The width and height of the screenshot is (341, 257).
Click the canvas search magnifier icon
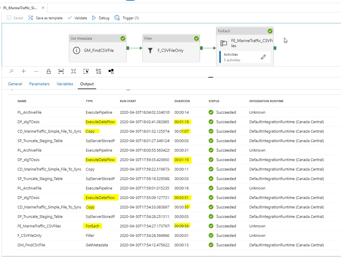point(11,71)
